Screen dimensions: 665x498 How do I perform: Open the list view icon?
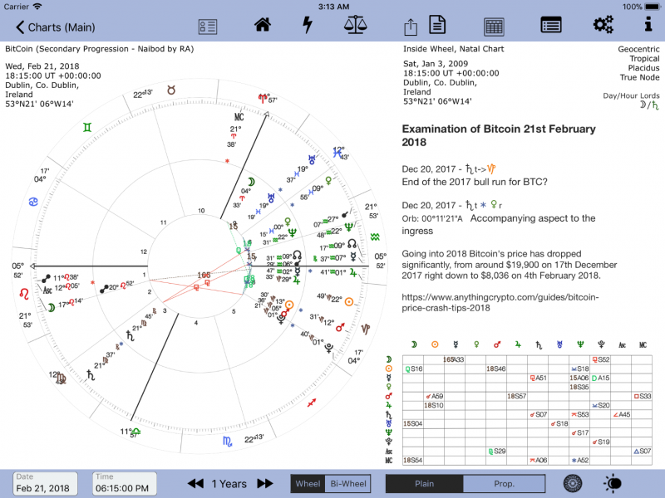pyautogui.click(x=550, y=26)
